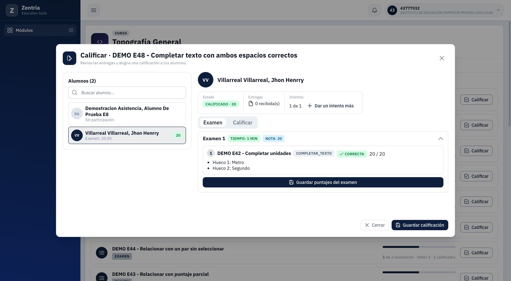
Task: Open the hamburger menu in top bar
Action: point(94,10)
